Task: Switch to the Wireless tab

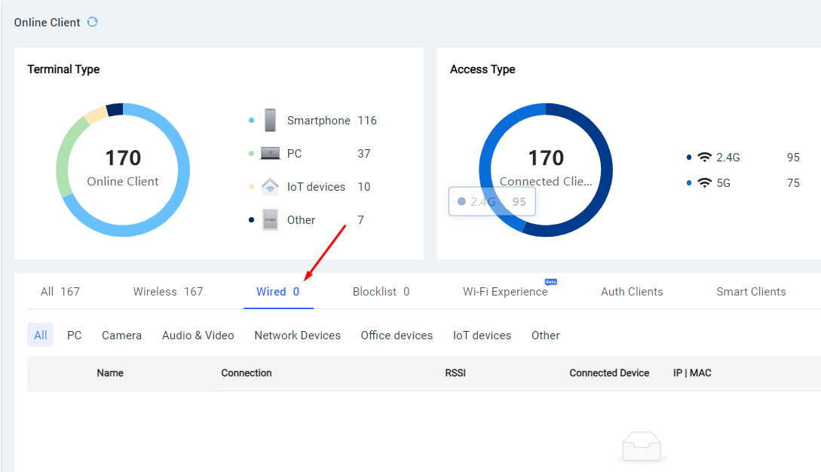Action: [167, 292]
